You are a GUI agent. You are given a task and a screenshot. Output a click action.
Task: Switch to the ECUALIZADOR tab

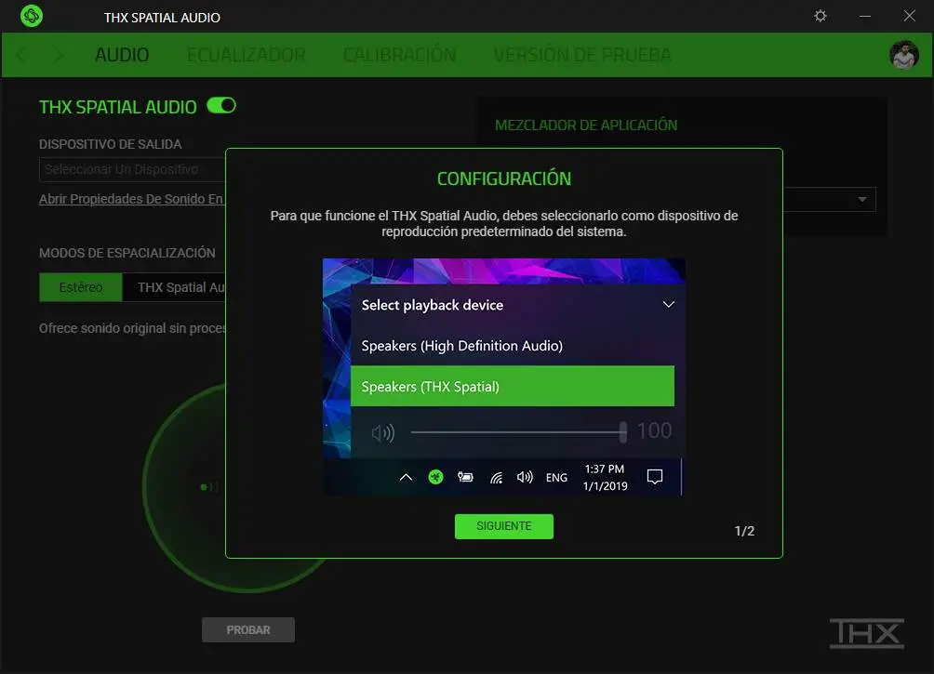point(246,55)
